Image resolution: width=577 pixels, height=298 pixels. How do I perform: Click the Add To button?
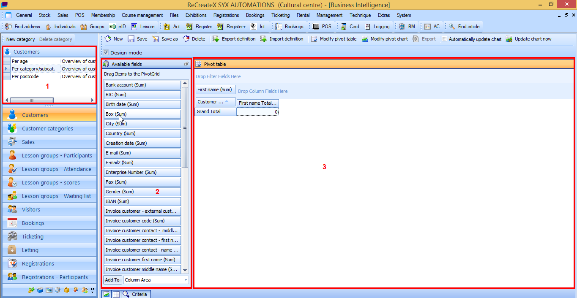pos(112,280)
